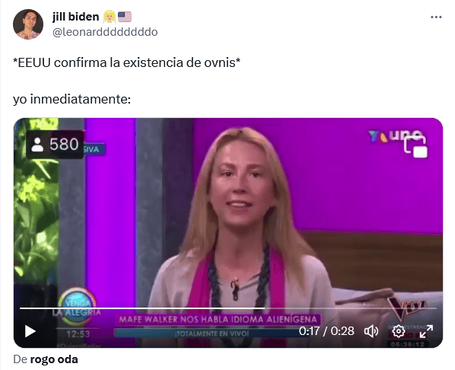Viewport: 455px width, 370px height.
Task: Open profile avatar of jill biden
Action: click(x=28, y=24)
